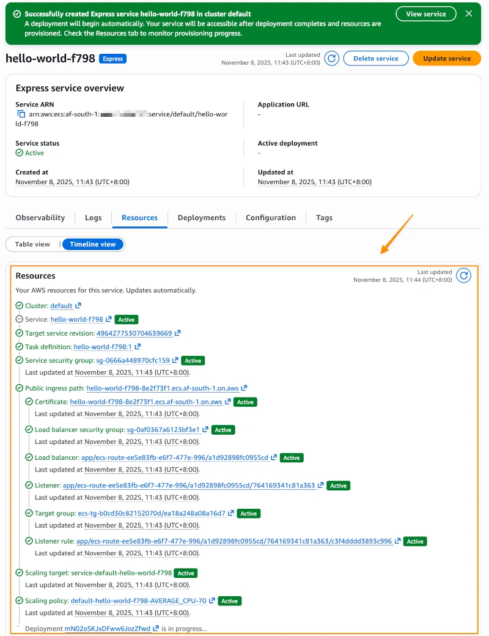The width and height of the screenshot is (489, 636).
Task: Switch to the Deployments tab
Action: tap(202, 218)
